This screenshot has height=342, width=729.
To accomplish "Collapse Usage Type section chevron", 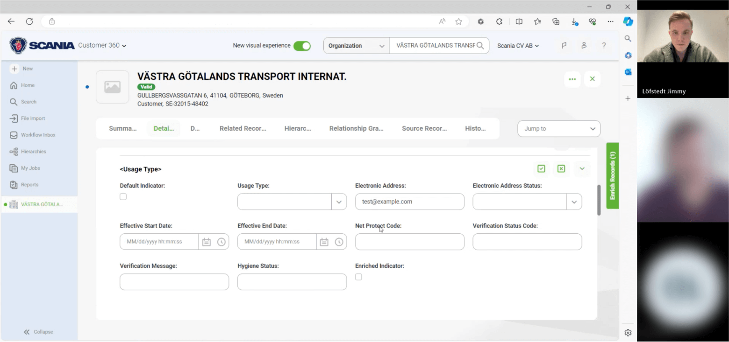I will [x=582, y=168].
